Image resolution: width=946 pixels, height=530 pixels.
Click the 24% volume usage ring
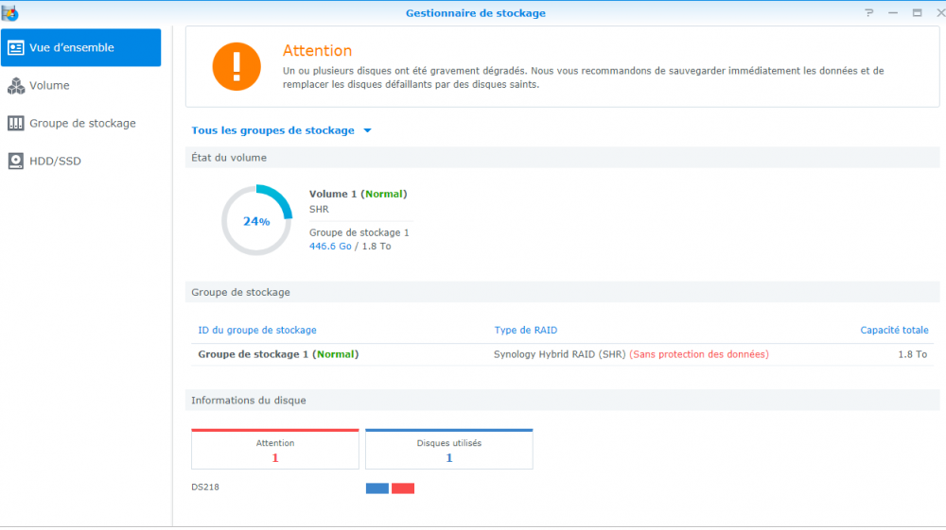click(x=256, y=220)
